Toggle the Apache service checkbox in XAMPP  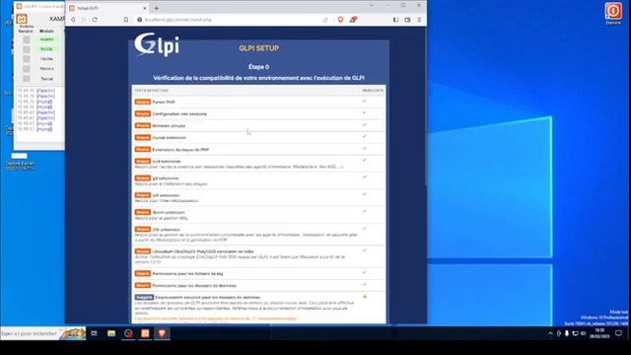[27, 39]
